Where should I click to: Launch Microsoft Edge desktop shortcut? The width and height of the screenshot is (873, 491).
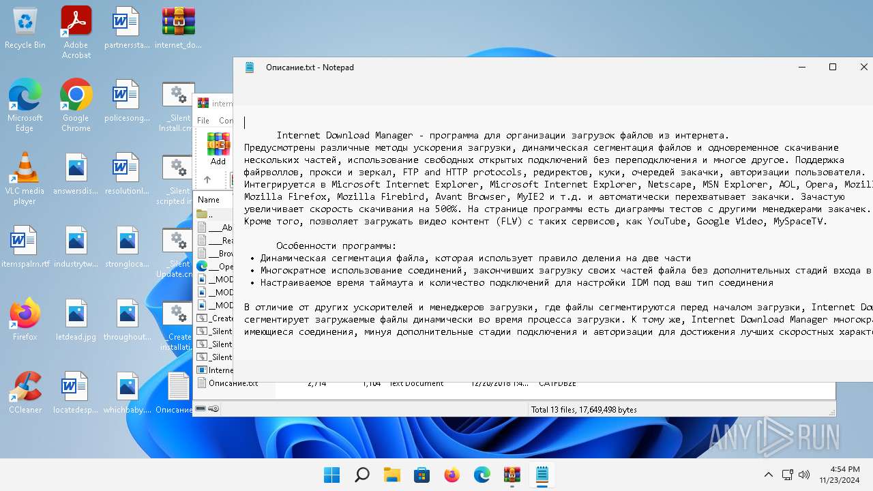tap(25, 105)
